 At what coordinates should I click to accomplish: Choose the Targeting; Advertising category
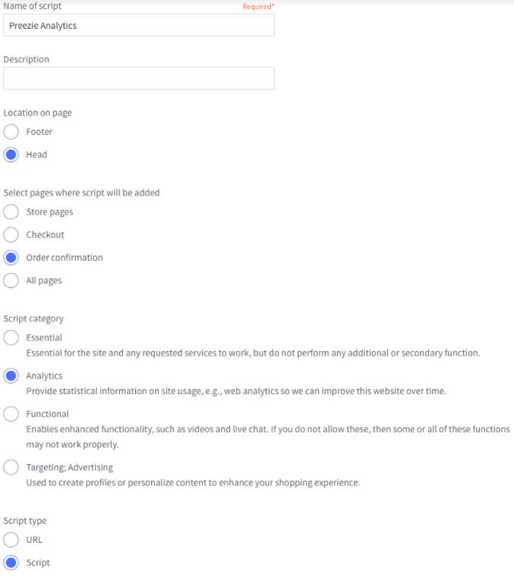pos(11,467)
